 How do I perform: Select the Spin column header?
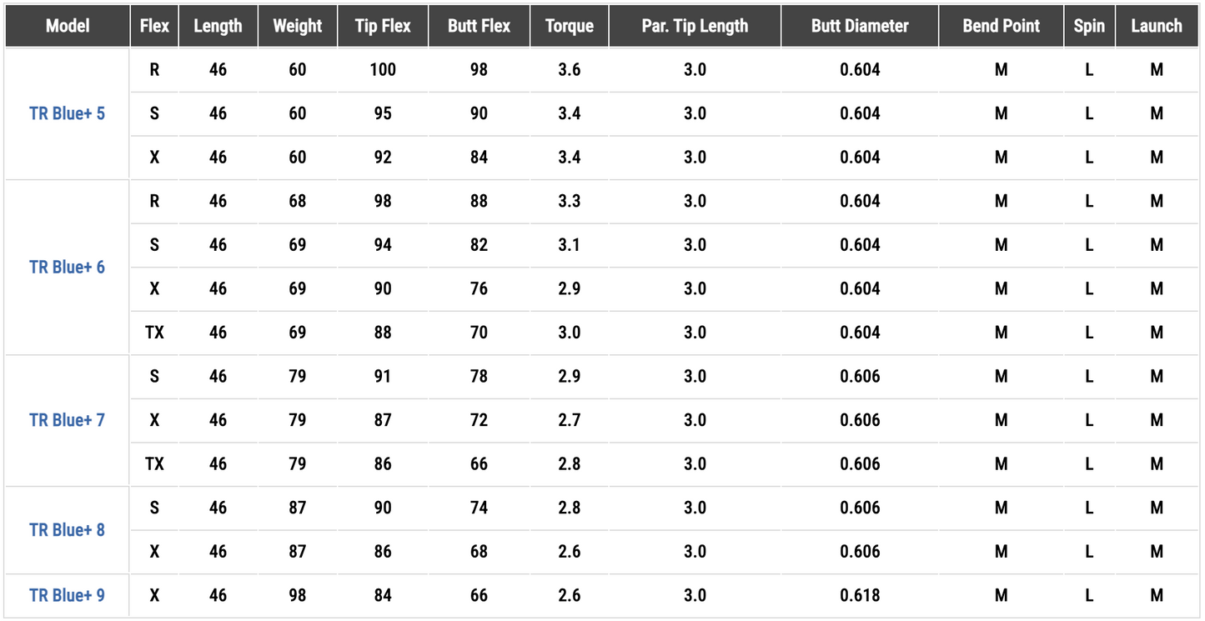point(1089,26)
